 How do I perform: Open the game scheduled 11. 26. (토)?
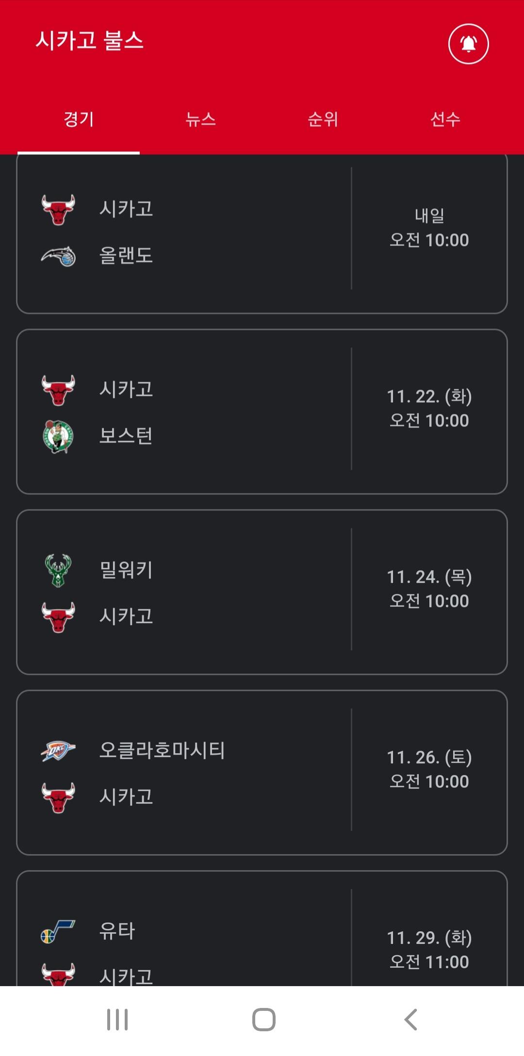(x=262, y=773)
